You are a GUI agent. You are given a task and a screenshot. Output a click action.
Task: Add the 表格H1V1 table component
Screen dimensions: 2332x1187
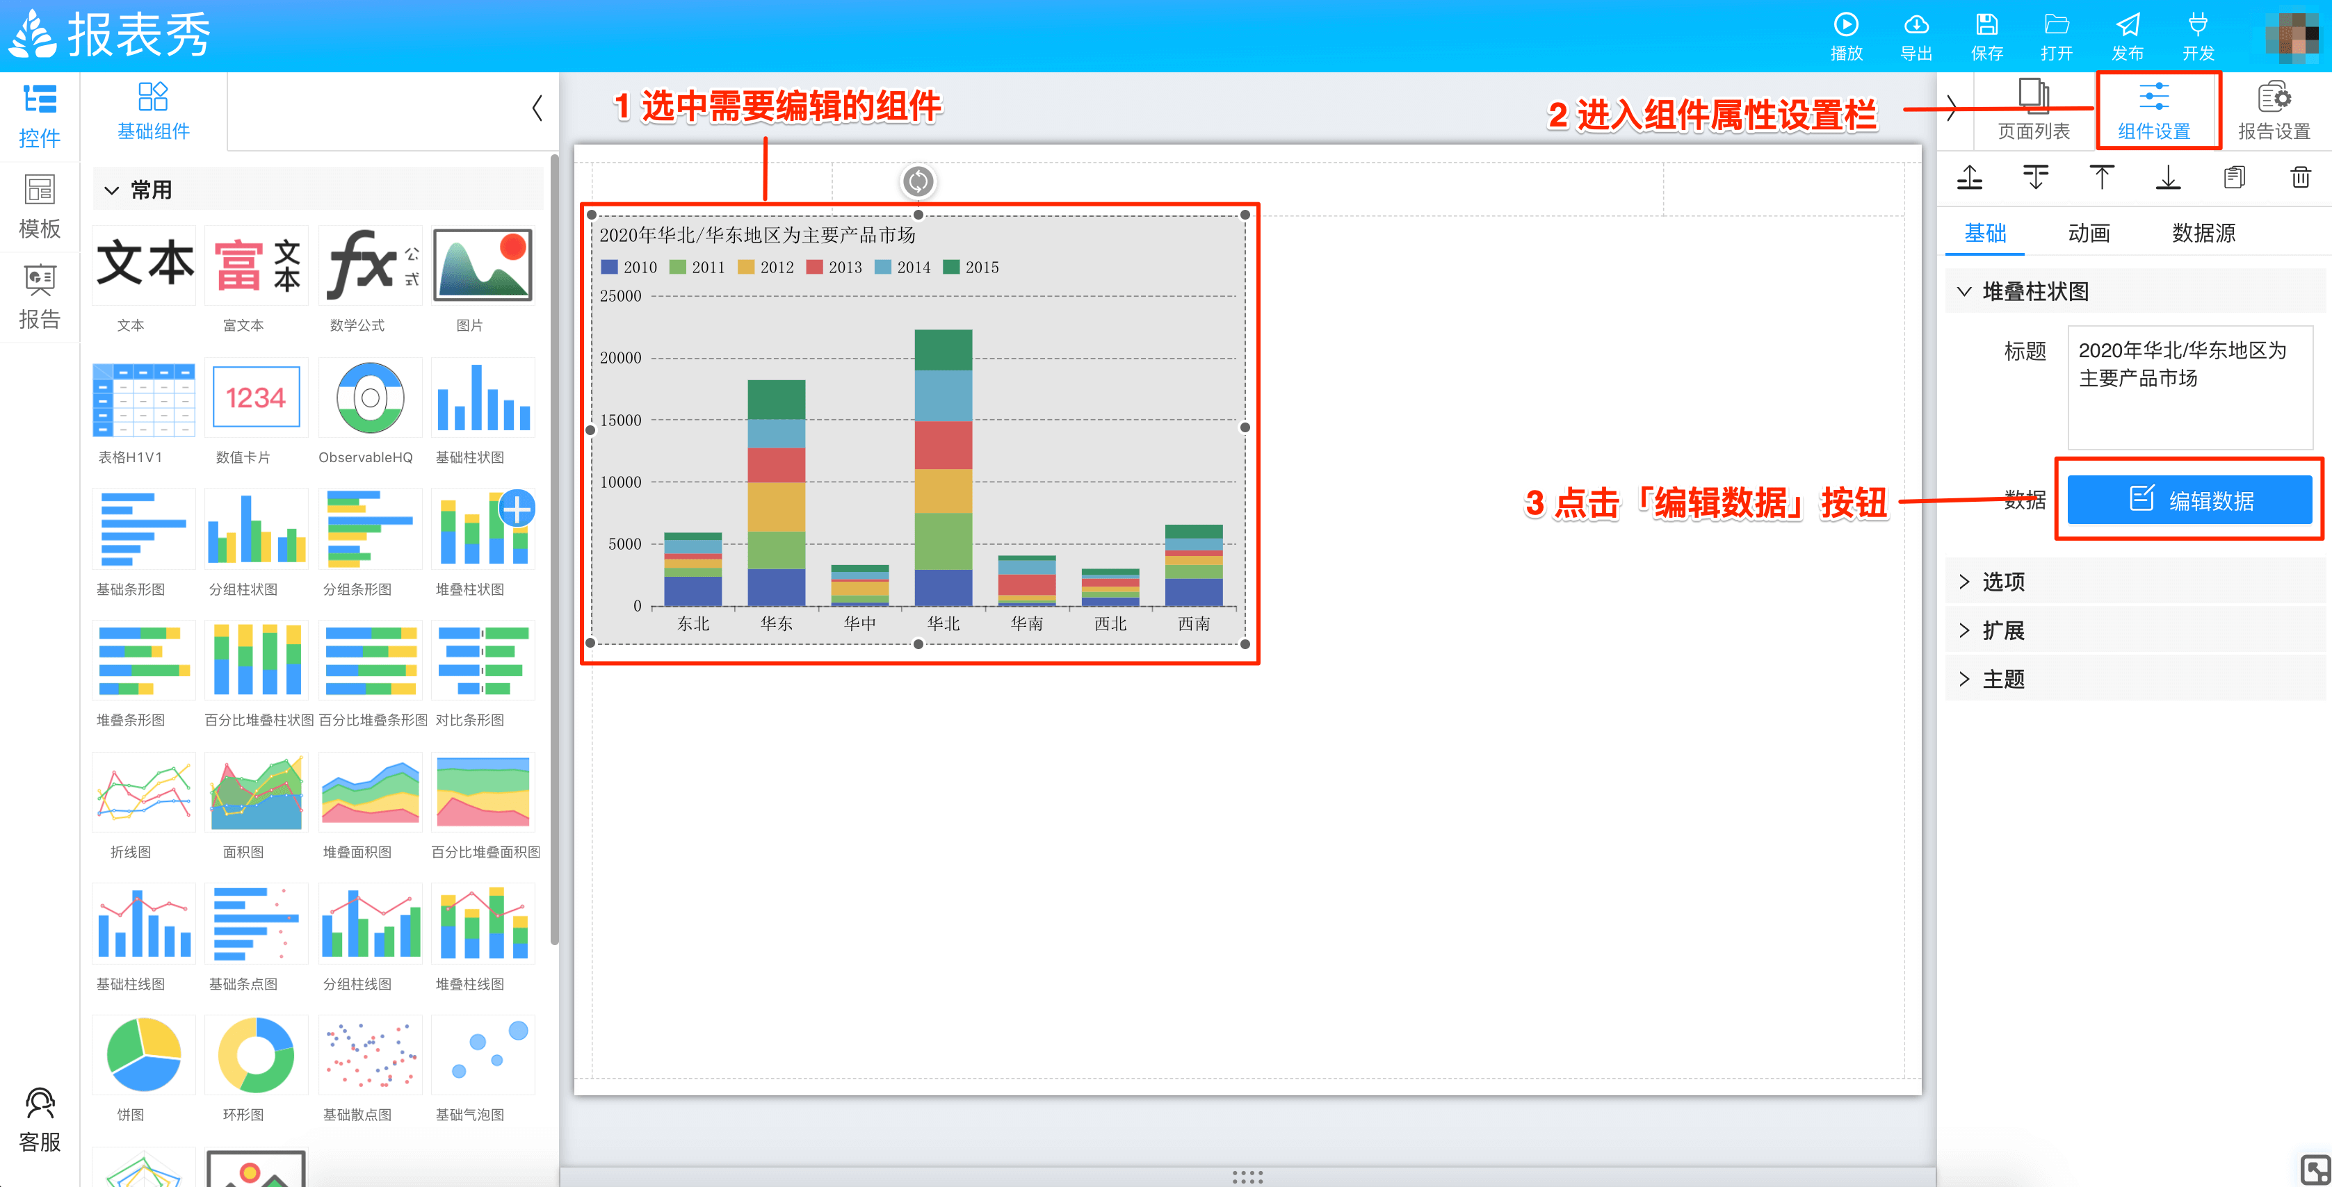click(x=144, y=398)
